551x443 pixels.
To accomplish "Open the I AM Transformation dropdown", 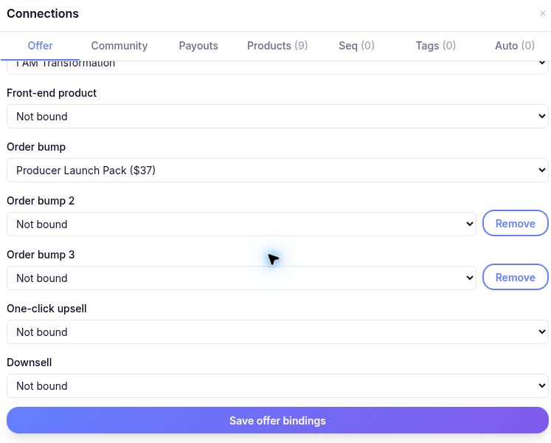I will point(277,67).
